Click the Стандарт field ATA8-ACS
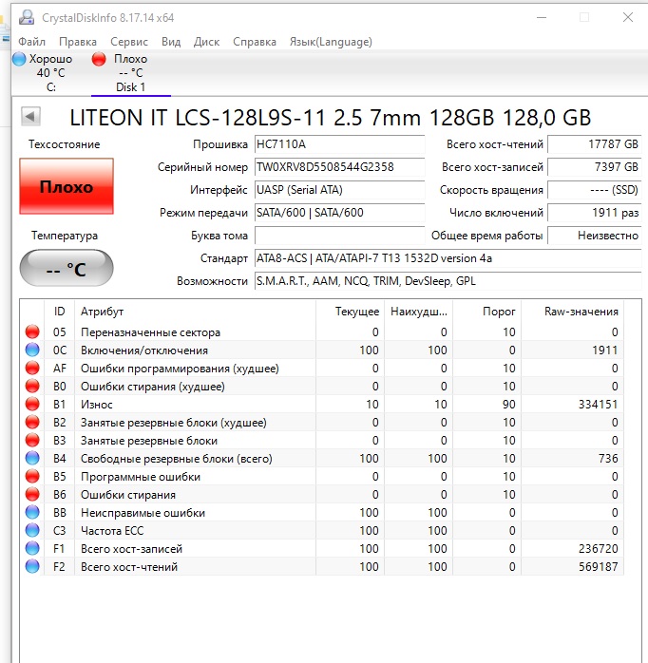The width and height of the screenshot is (648, 663). point(448,258)
